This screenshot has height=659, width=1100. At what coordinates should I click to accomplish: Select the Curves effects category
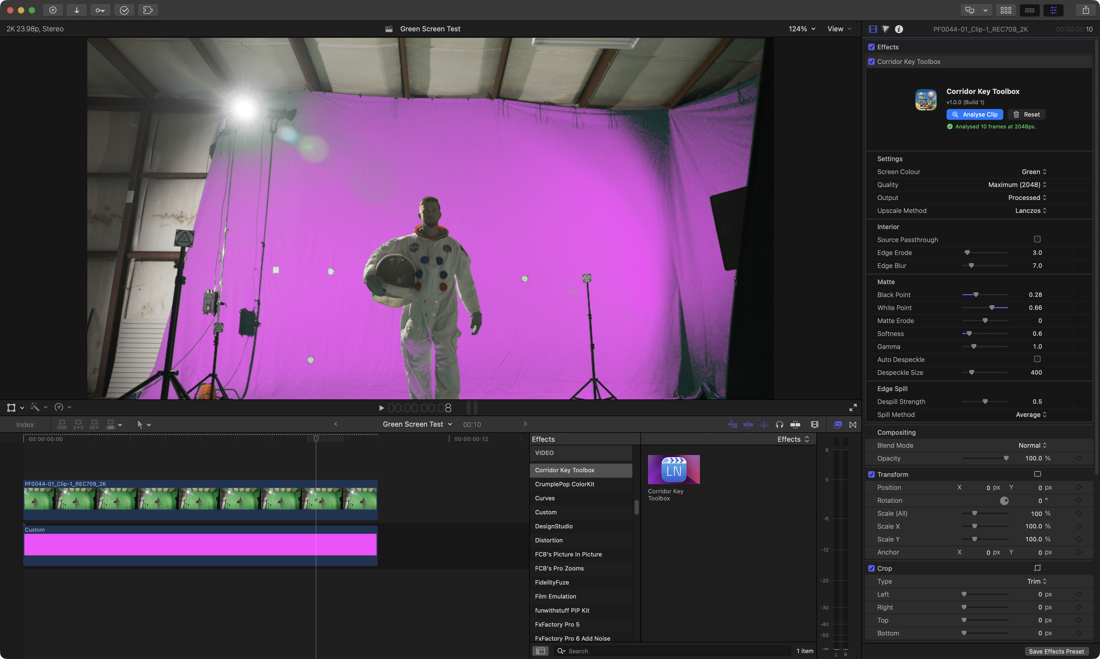pos(544,498)
